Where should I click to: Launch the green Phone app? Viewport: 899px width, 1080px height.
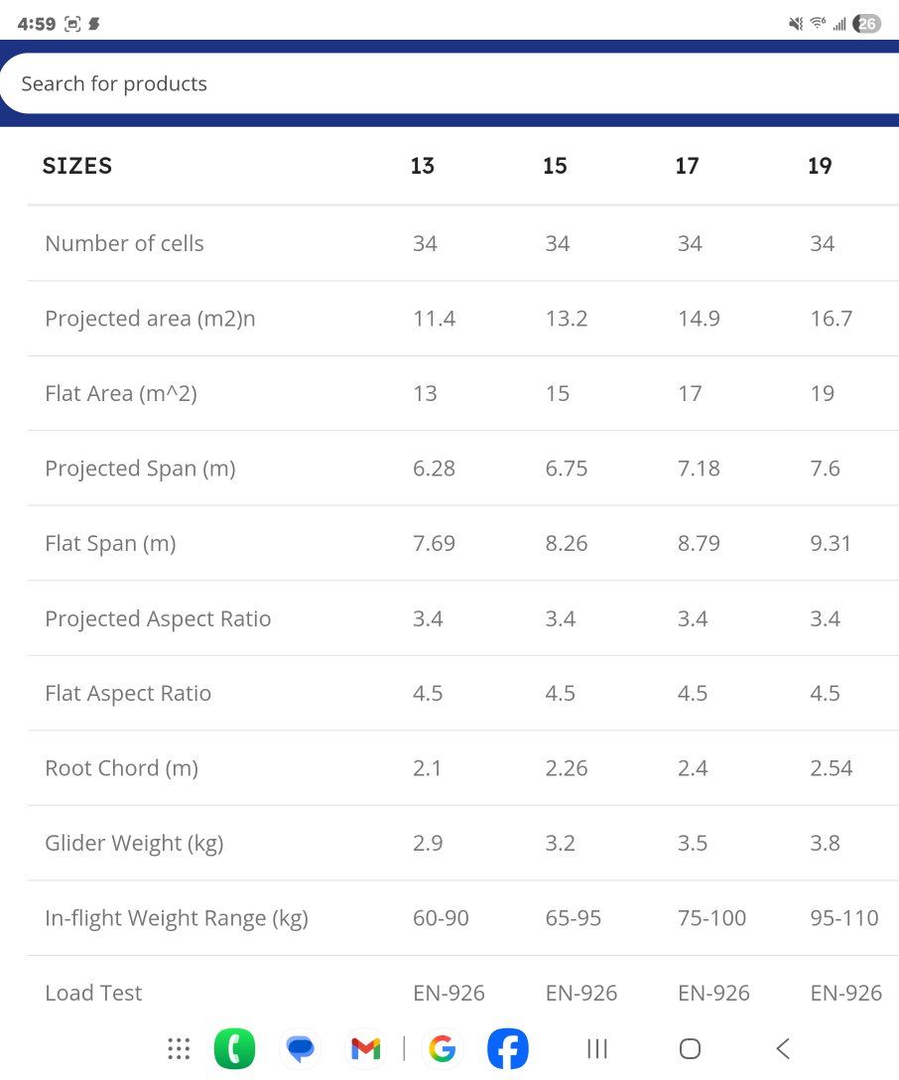(x=234, y=1048)
